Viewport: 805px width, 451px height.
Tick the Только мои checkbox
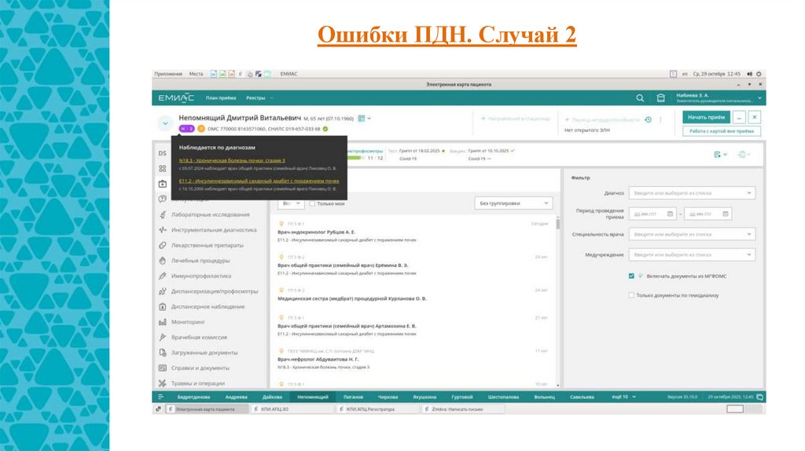pos(312,203)
